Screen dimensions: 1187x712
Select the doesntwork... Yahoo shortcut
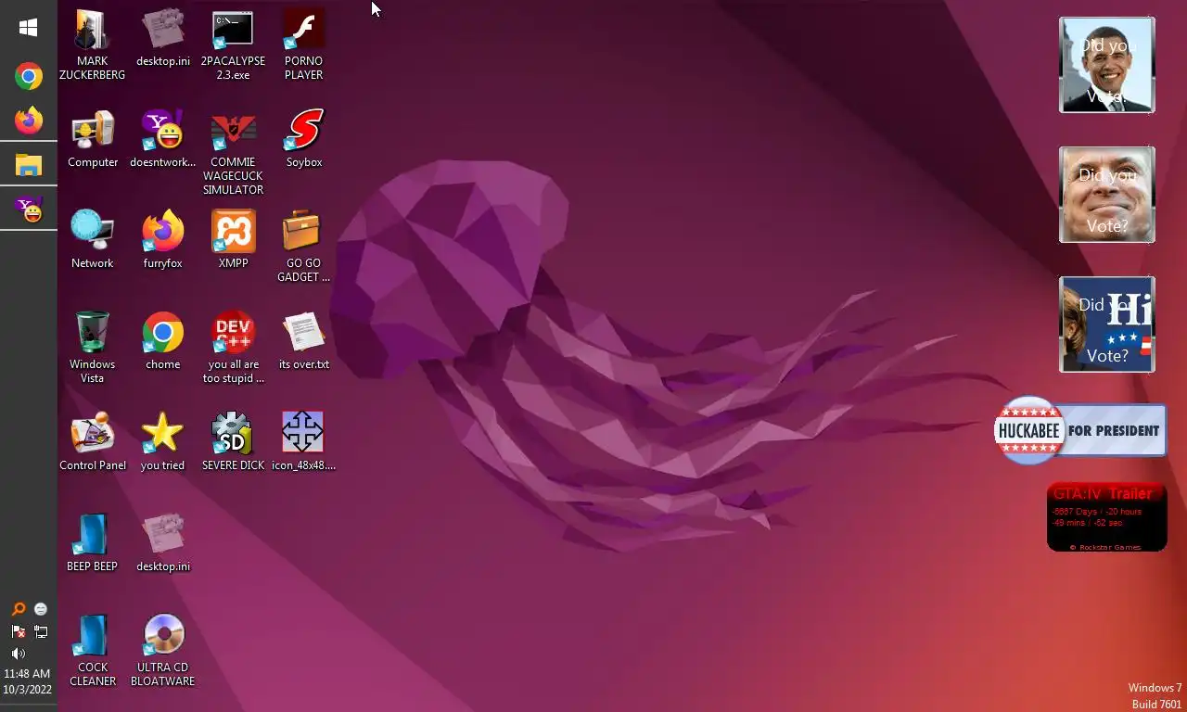tap(163, 139)
